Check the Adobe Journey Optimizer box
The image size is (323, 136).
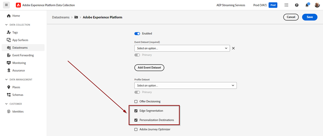pyautogui.click(x=136, y=129)
